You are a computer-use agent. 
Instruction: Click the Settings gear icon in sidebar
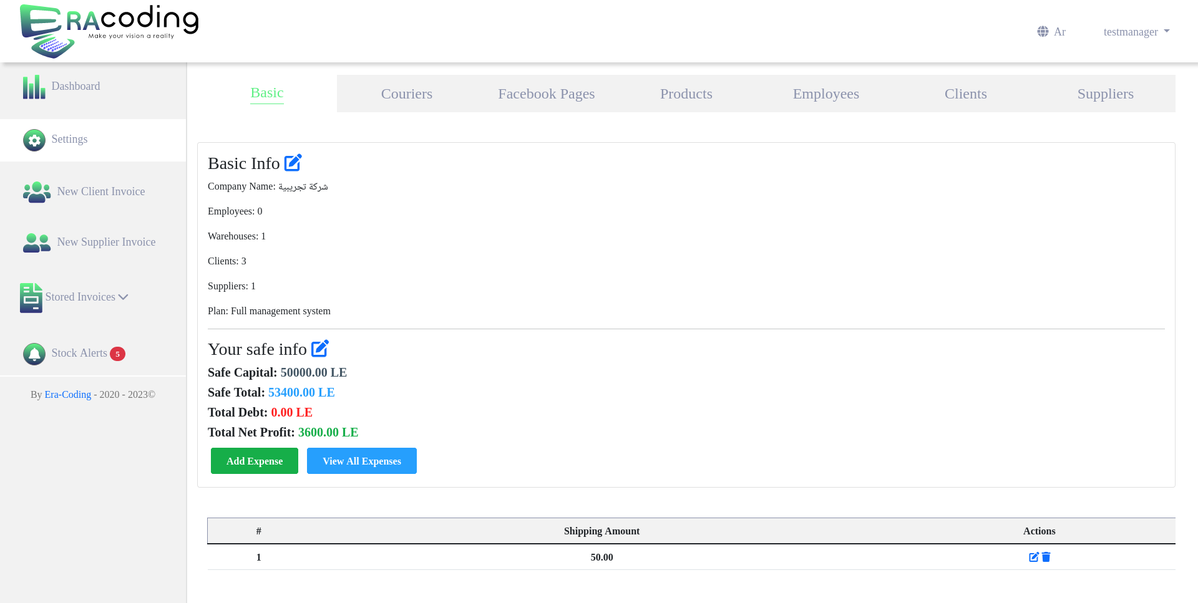pyautogui.click(x=34, y=140)
